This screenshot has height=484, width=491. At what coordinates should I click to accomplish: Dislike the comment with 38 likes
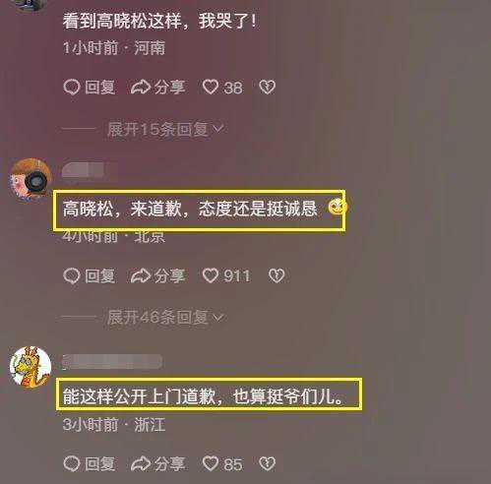pos(267,88)
